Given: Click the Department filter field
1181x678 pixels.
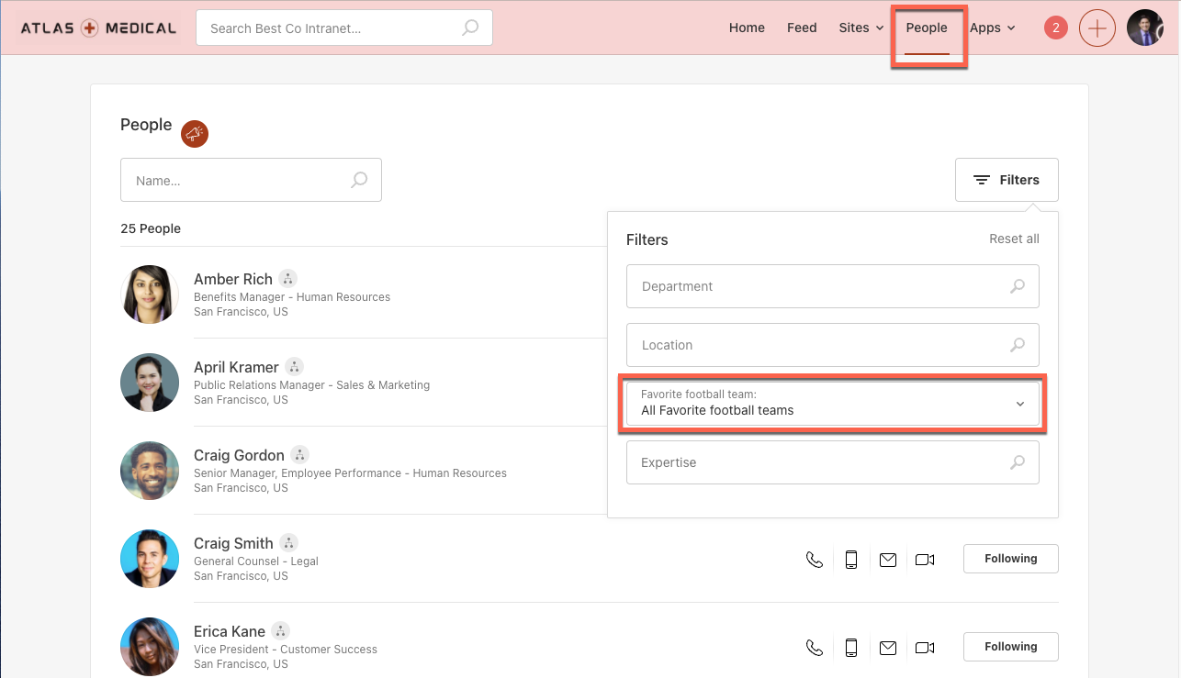Looking at the screenshot, I should coord(832,287).
